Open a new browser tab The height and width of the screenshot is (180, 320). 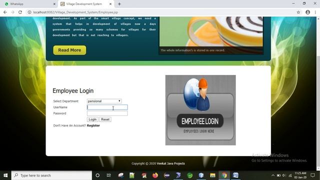pyautogui.click(x=119, y=4)
